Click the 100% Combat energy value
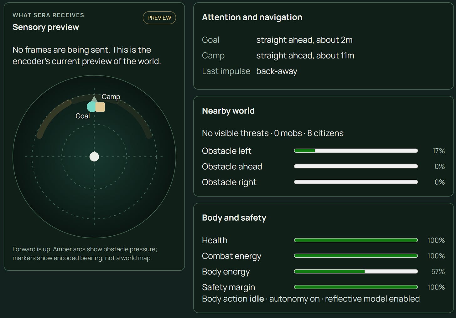 (436, 256)
